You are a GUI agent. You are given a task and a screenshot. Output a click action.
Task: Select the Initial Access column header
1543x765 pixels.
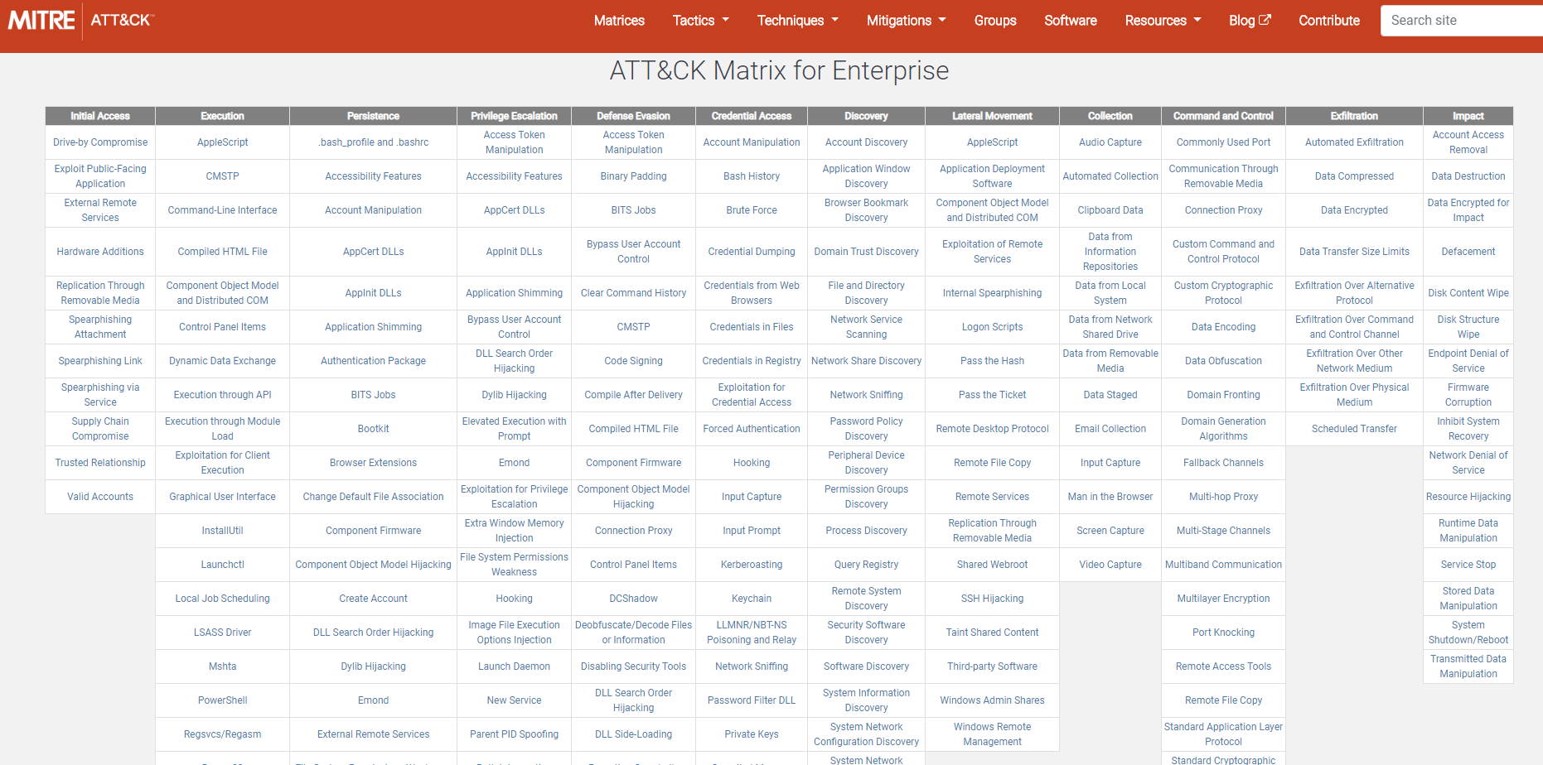(100, 116)
